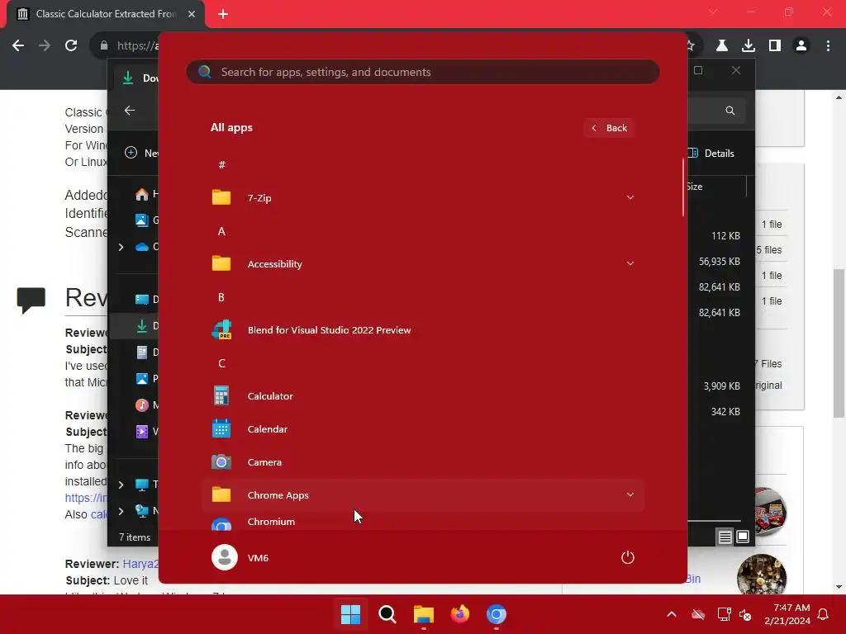Click the New button in File Explorer
Viewport: 846px width, 634px height.
pos(140,153)
